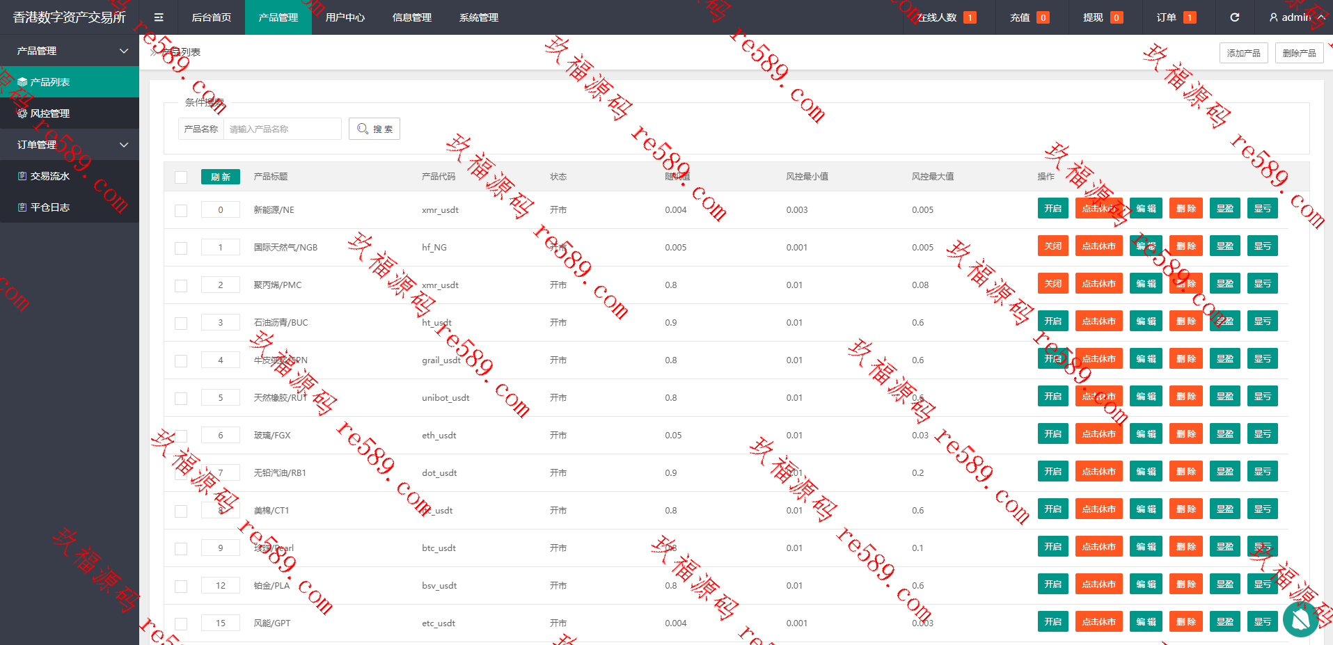Click 编辑 for 聚丙烯/PMC row
1333x645 pixels.
point(1146,284)
